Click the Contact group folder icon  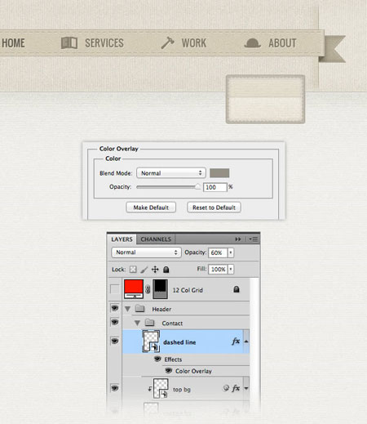click(x=149, y=323)
